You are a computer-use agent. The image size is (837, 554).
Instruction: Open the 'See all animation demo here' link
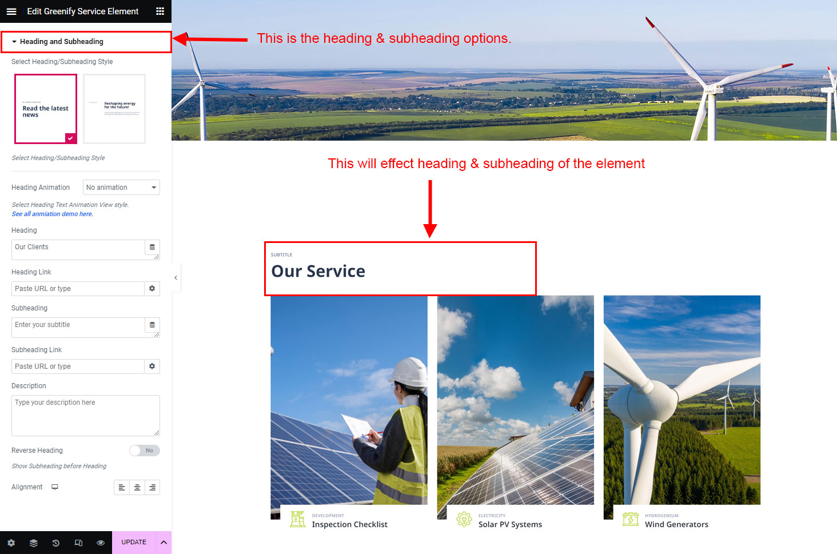coord(53,214)
